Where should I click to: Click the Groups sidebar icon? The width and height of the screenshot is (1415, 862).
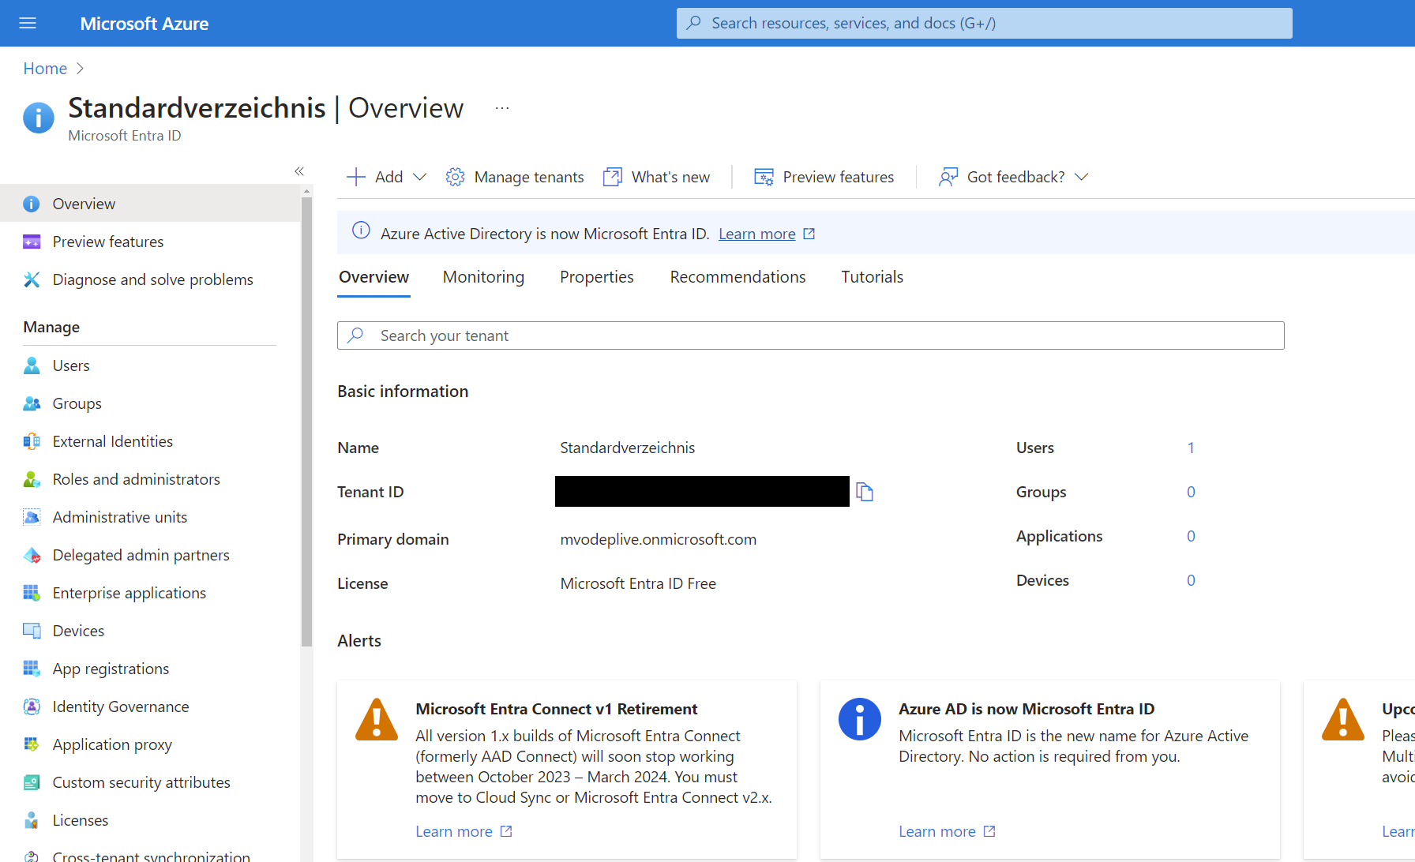click(32, 403)
